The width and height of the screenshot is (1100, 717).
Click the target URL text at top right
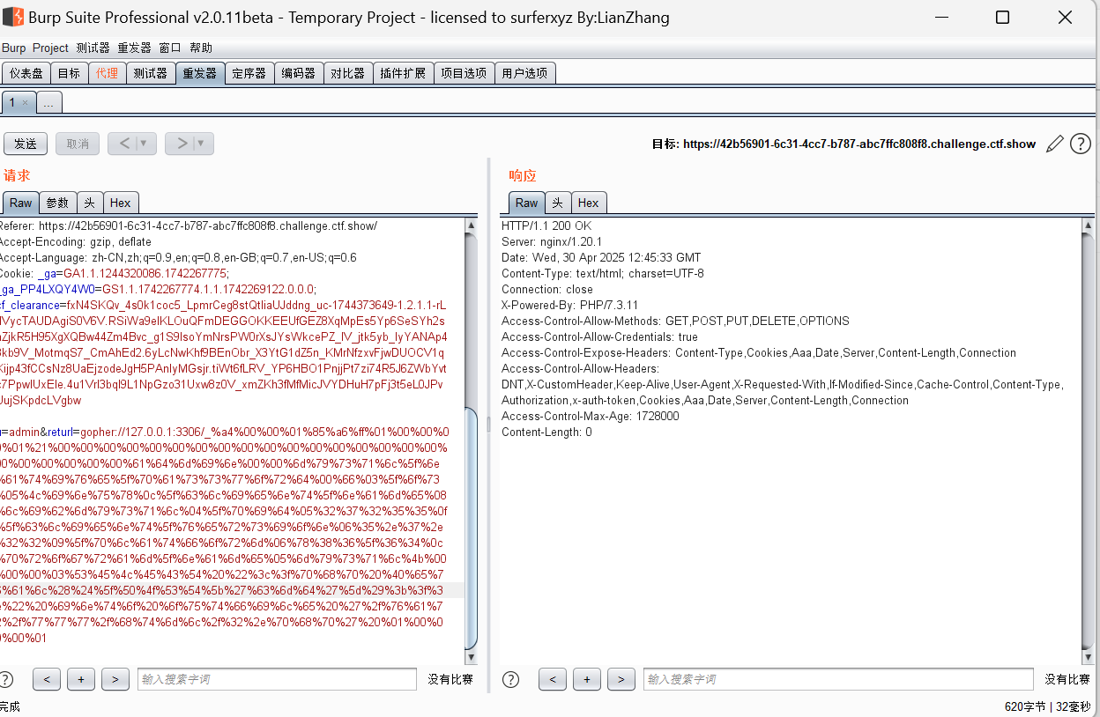pos(859,144)
